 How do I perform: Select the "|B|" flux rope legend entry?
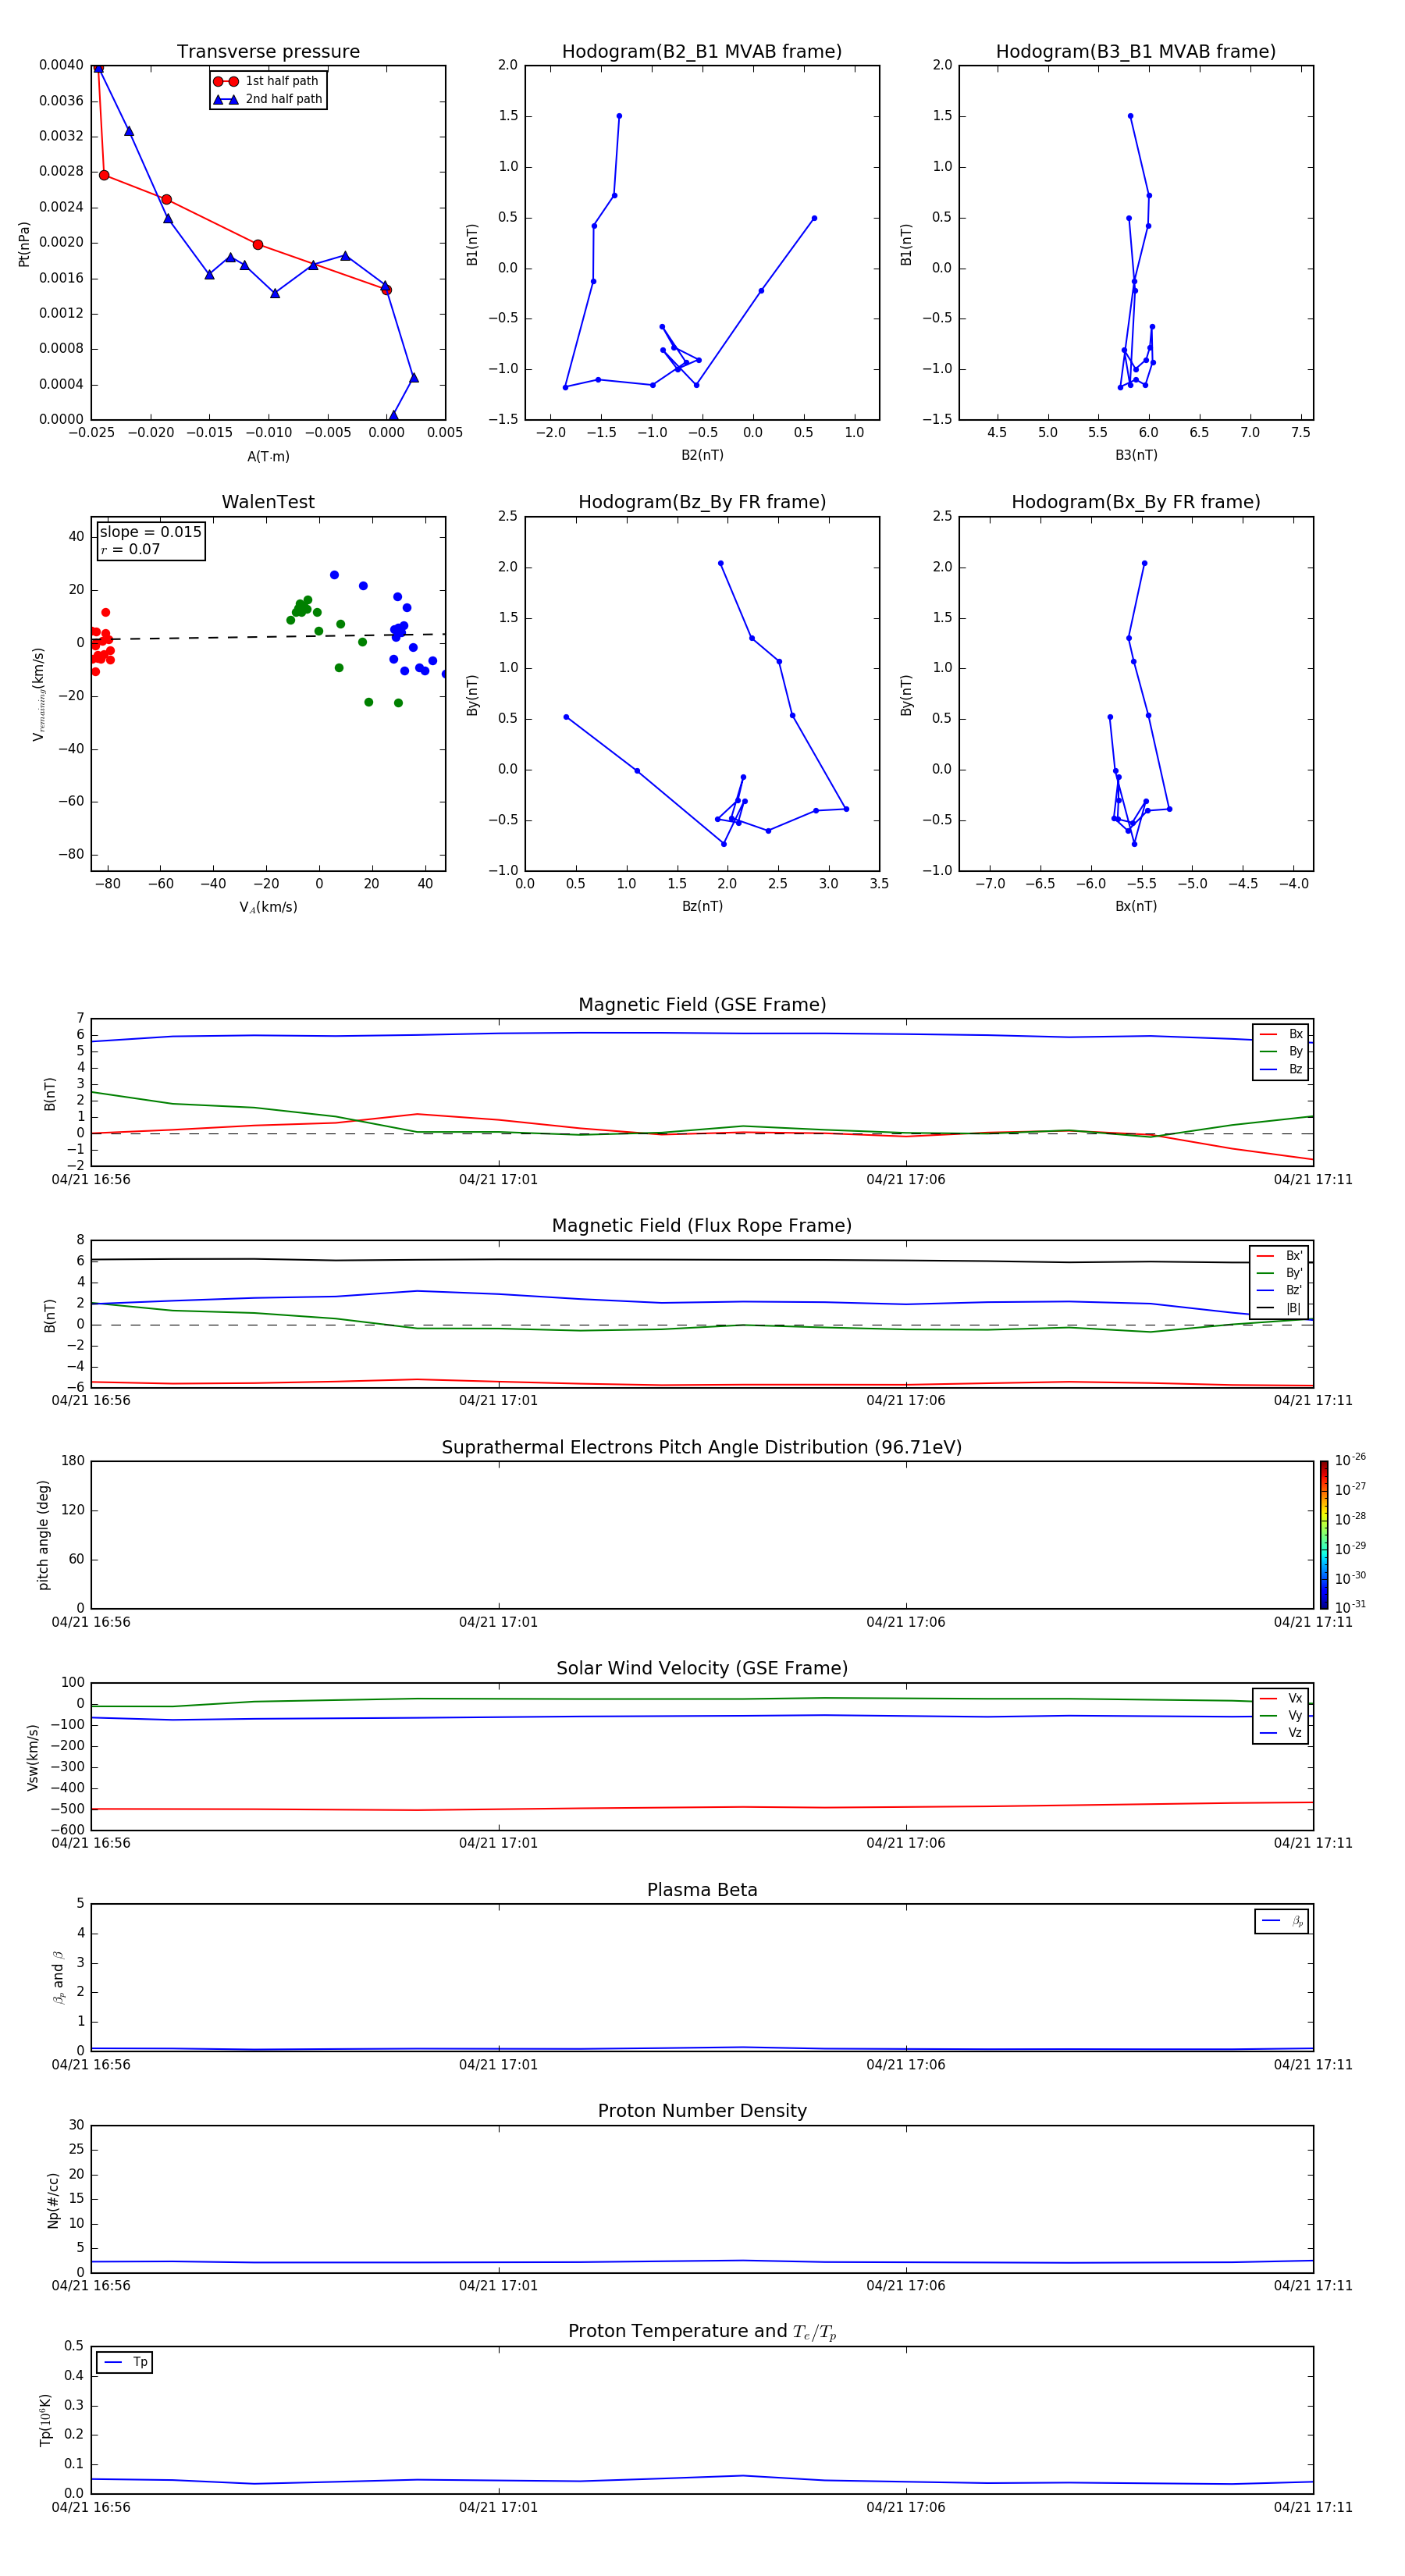[1279, 1308]
